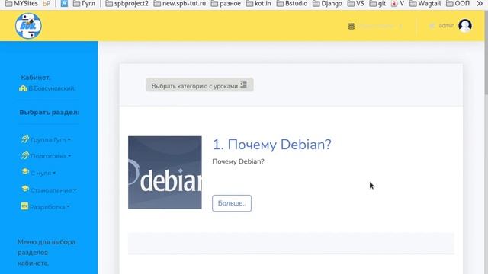
Task: Open the Wagtail bookmarks folder
Action: click(x=425, y=4)
